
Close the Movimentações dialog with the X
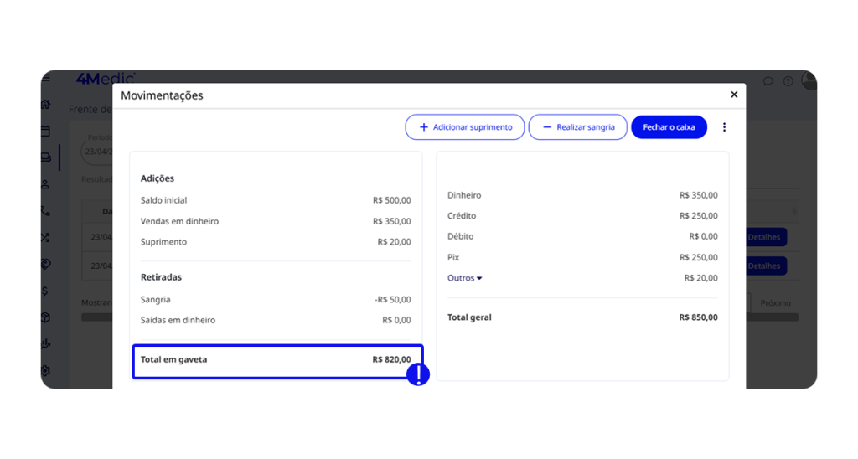[x=734, y=95]
